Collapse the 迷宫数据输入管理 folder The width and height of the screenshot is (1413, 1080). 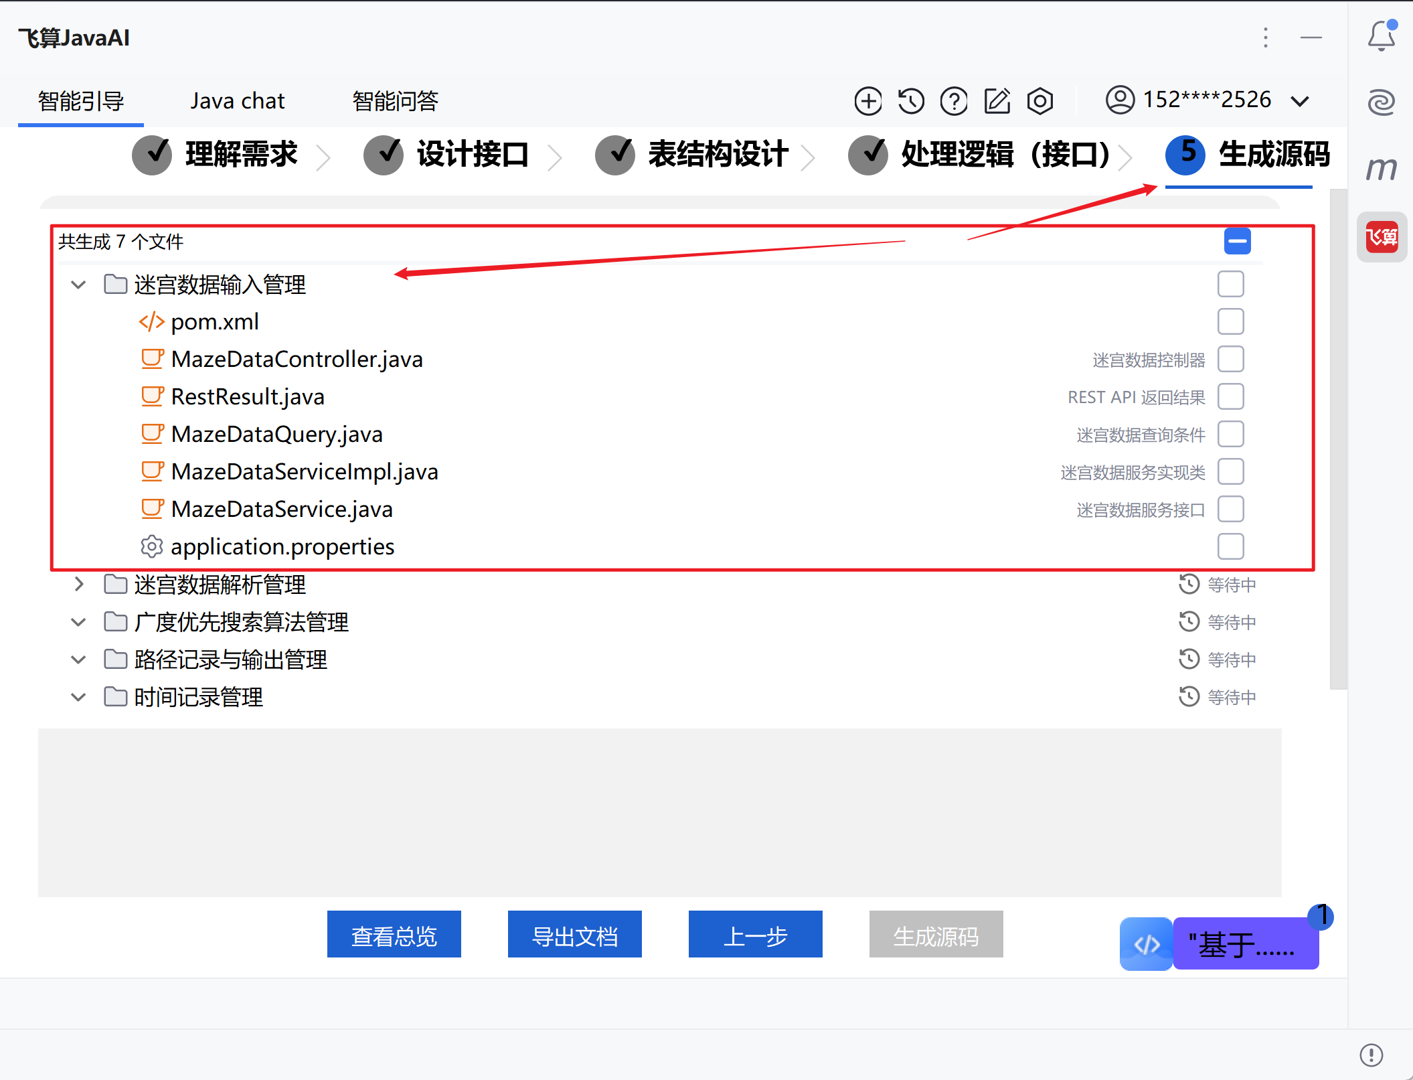coord(79,285)
